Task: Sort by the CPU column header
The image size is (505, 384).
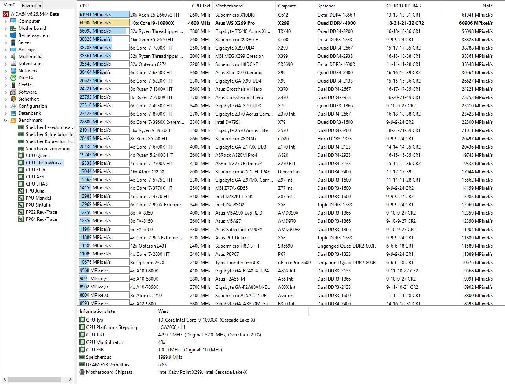Action: pyautogui.click(x=132, y=6)
